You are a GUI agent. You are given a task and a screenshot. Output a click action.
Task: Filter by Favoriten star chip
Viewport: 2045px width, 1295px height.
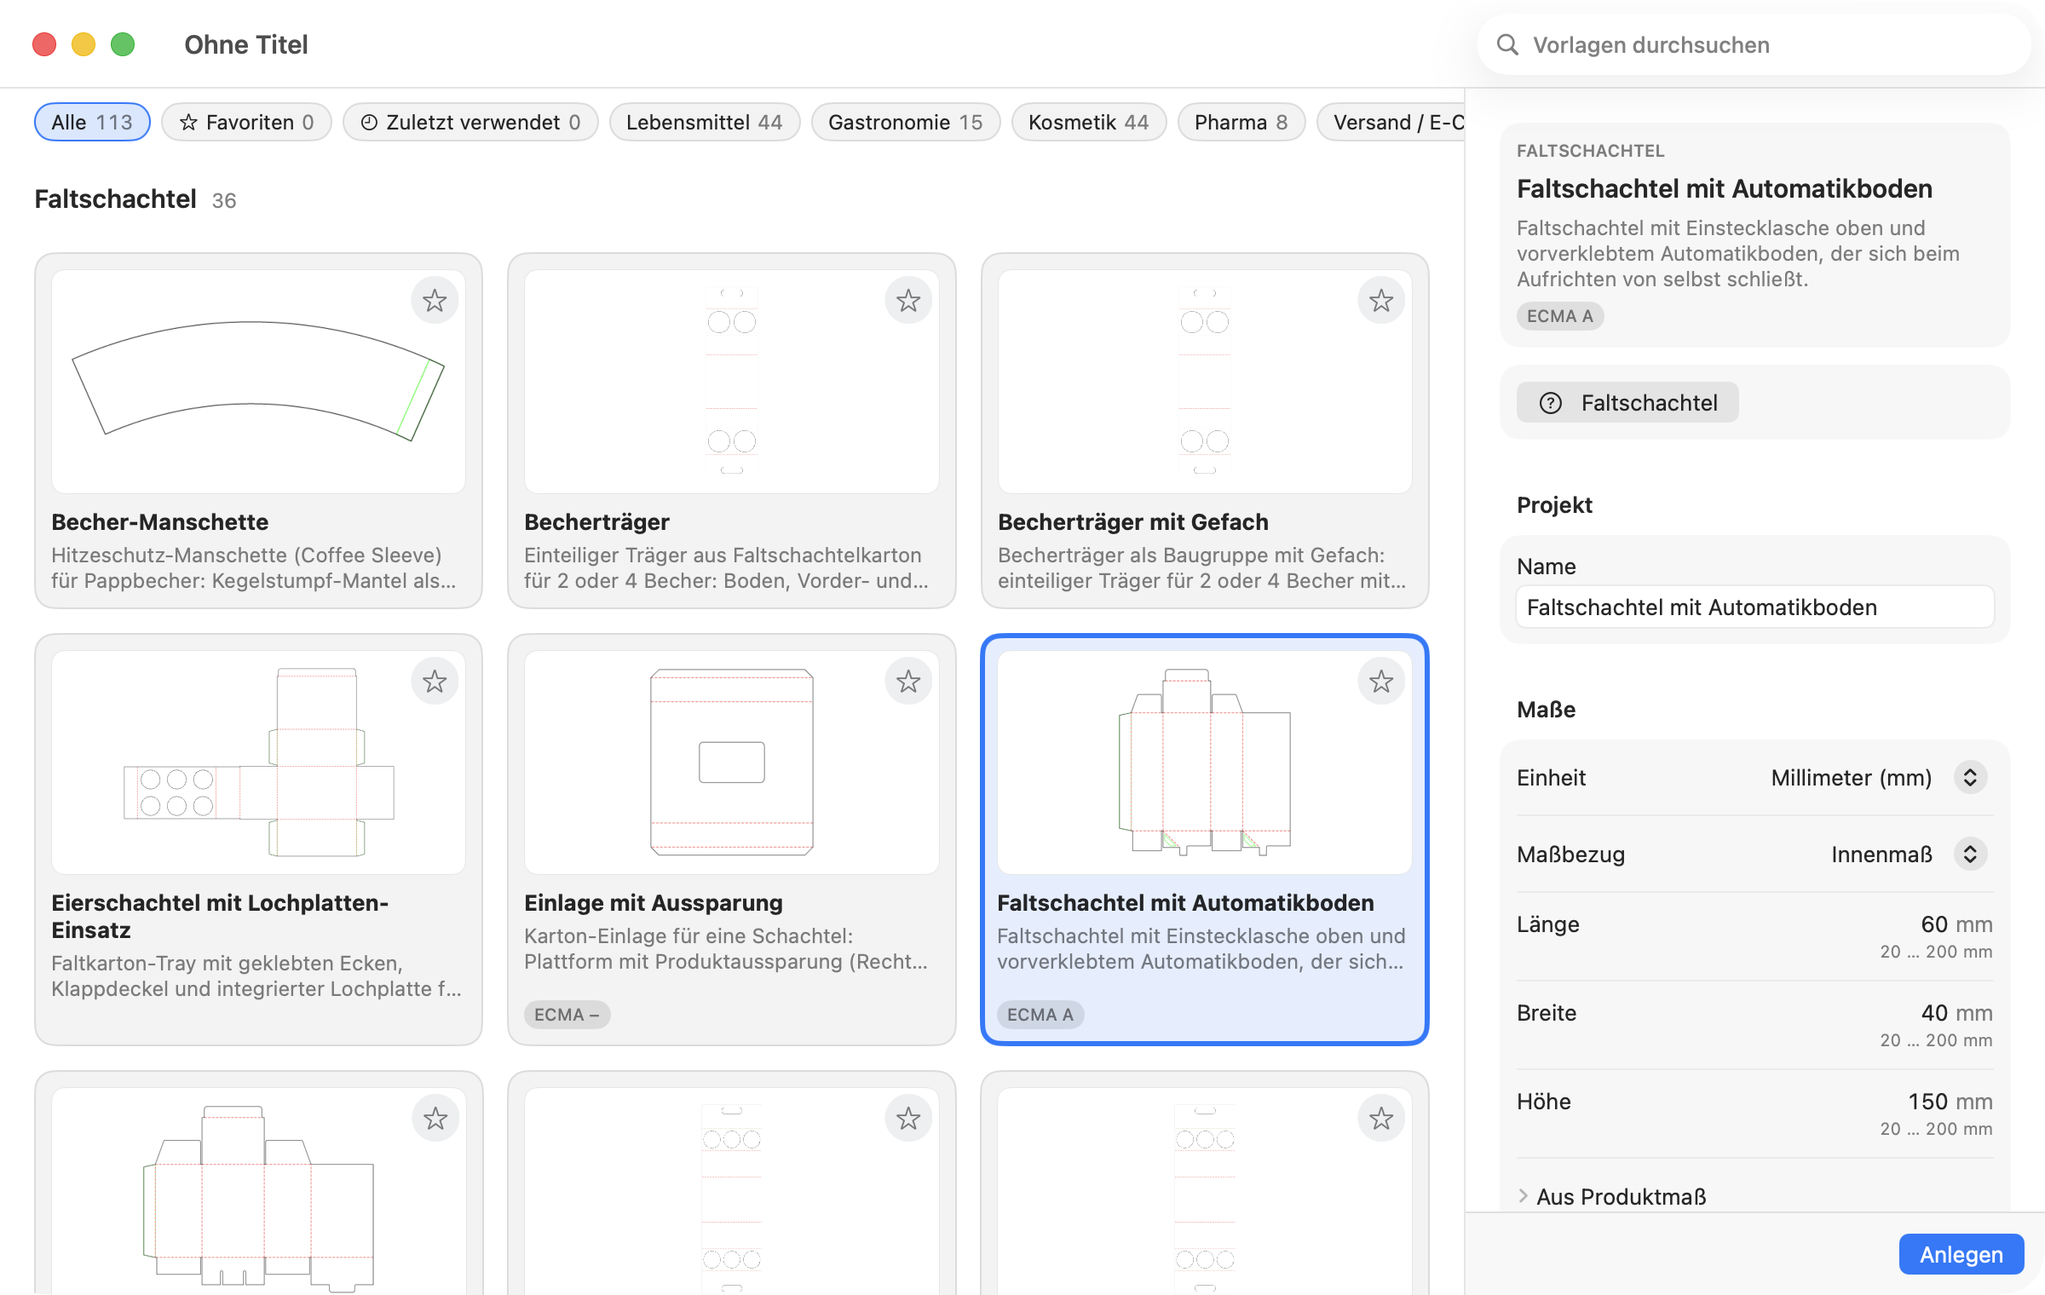(x=246, y=122)
